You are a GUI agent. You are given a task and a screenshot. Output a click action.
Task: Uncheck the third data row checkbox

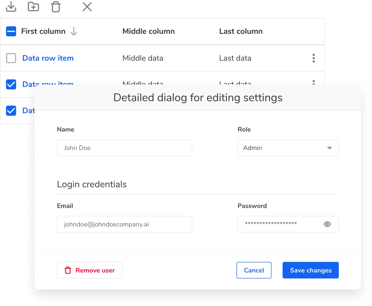11,111
